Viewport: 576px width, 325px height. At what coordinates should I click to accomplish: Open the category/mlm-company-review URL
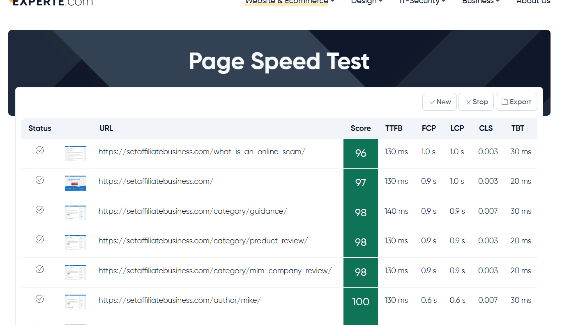point(215,270)
